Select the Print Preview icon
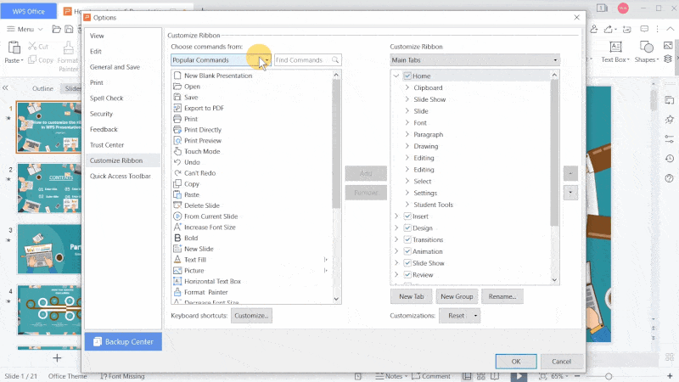 177,140
